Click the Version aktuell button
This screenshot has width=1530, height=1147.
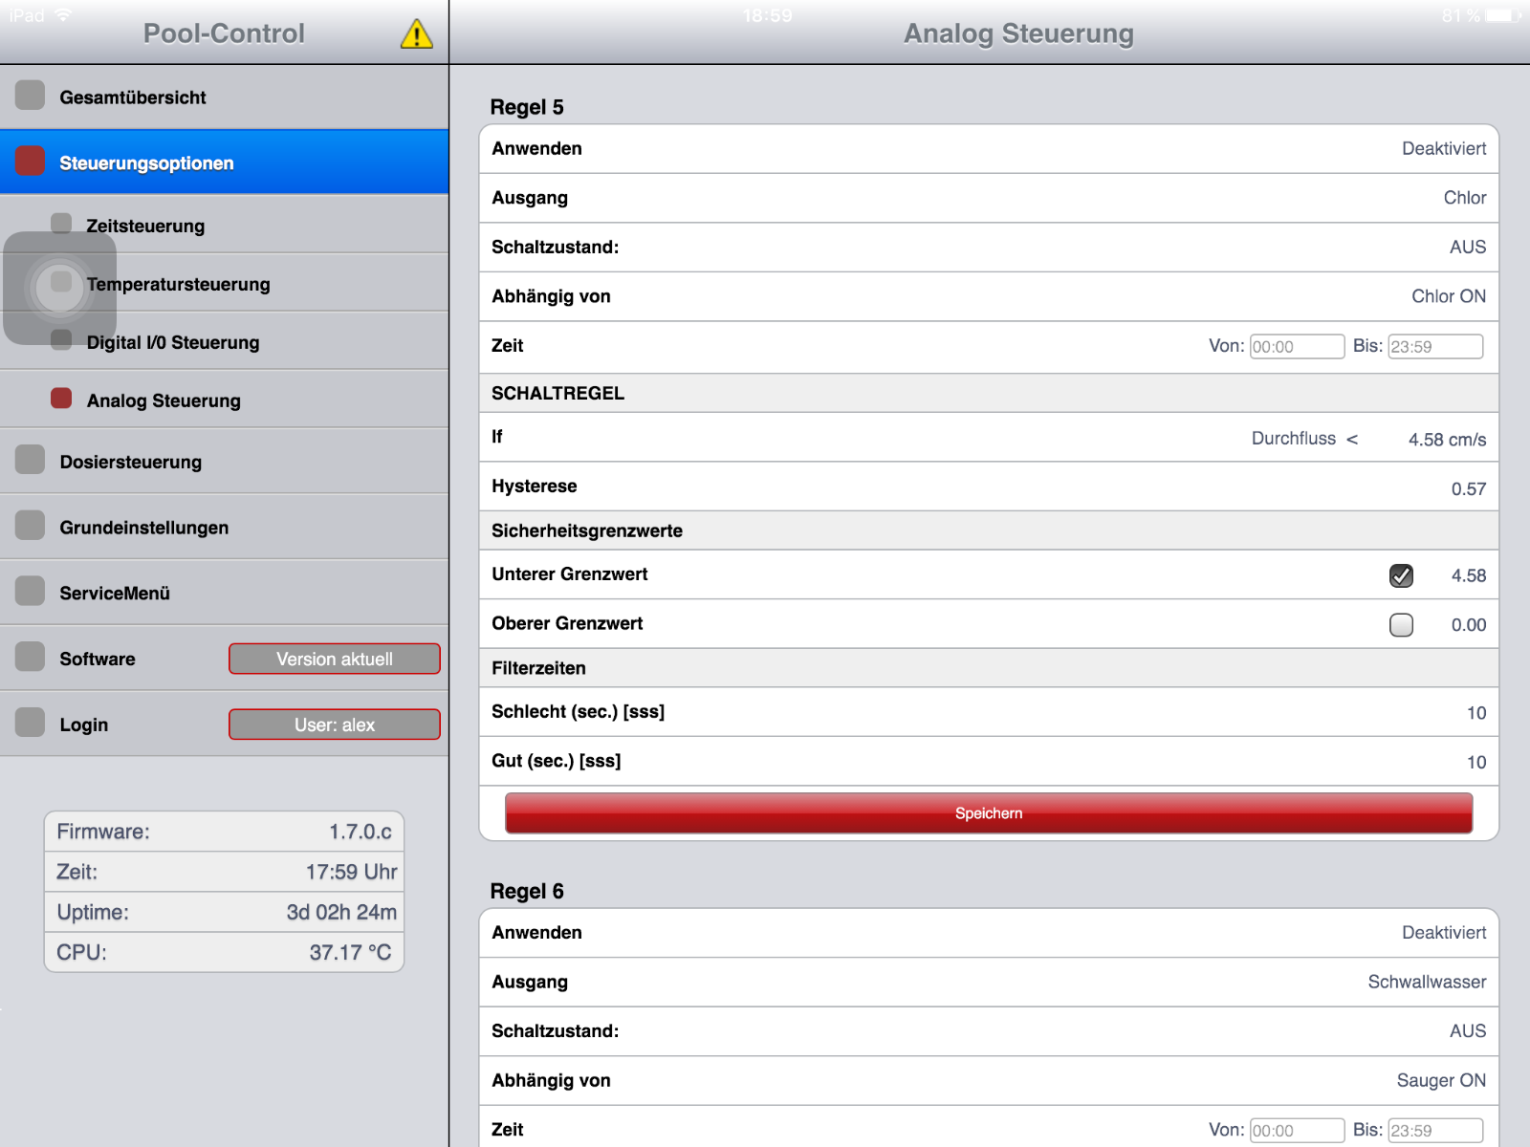335,659
